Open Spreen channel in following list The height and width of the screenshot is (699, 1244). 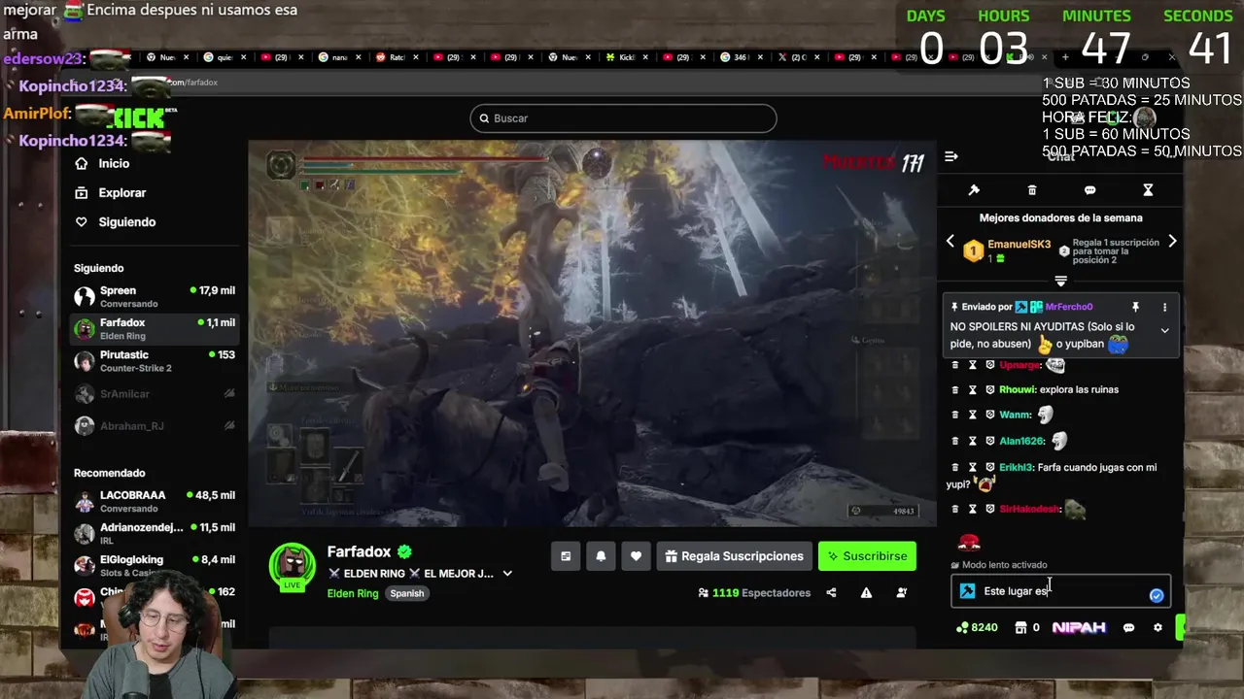[155, 296]
